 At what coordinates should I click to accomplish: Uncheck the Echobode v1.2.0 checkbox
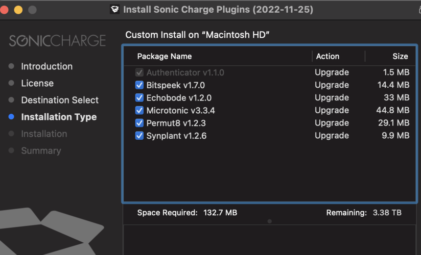pyautogui.click(x=139, y=97)
